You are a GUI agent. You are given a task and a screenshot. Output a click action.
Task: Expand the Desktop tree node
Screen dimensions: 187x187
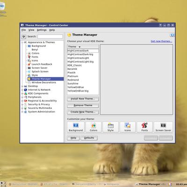coord(22,86)
